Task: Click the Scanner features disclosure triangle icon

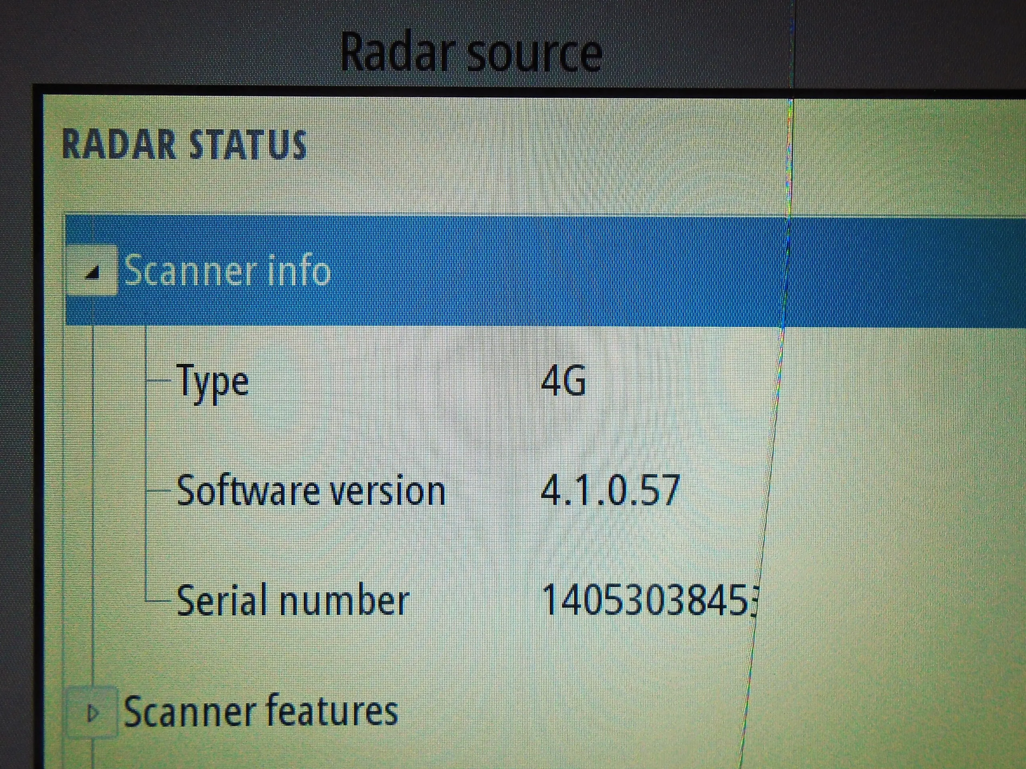Action: tap(93, 714)
